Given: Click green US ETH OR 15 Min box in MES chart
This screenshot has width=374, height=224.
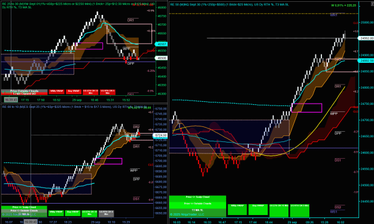Looking at the screenshot, I should (x=89, y=213).
